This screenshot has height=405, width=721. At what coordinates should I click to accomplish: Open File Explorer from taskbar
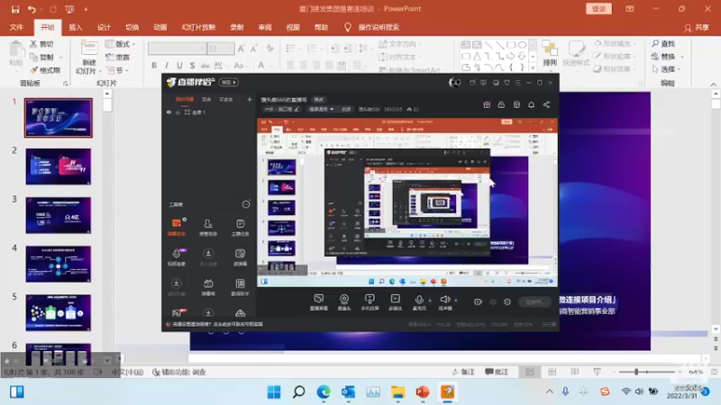(x=397, y=391)
